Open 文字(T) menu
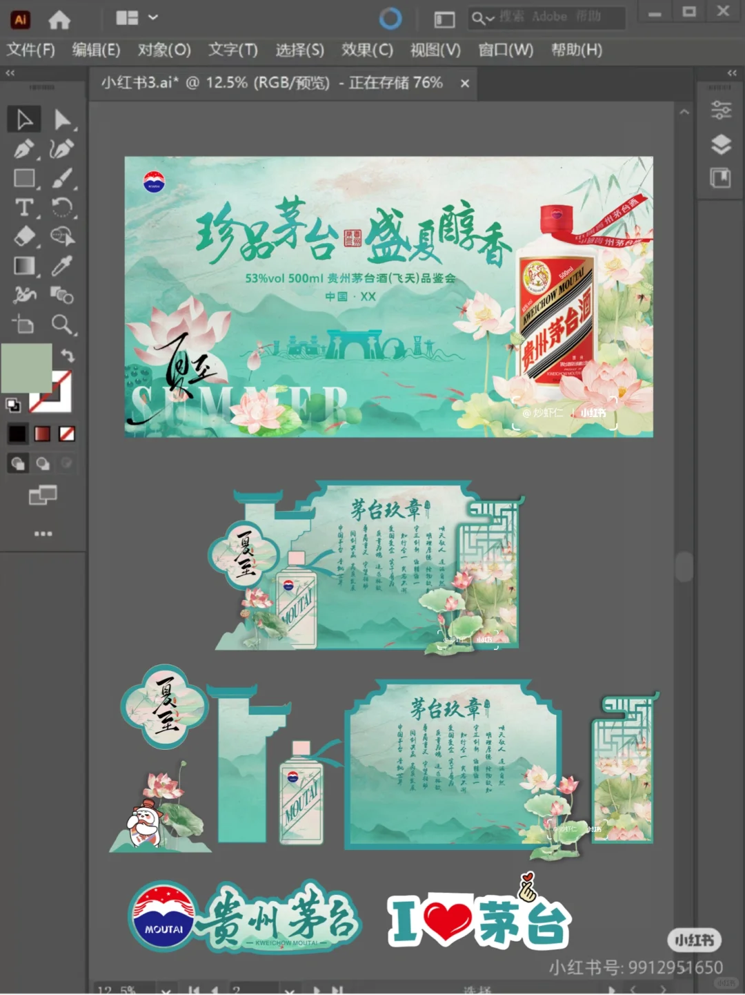Image resolution: width=745 pixels, height=995 pixels. click(x=233, y=50)
